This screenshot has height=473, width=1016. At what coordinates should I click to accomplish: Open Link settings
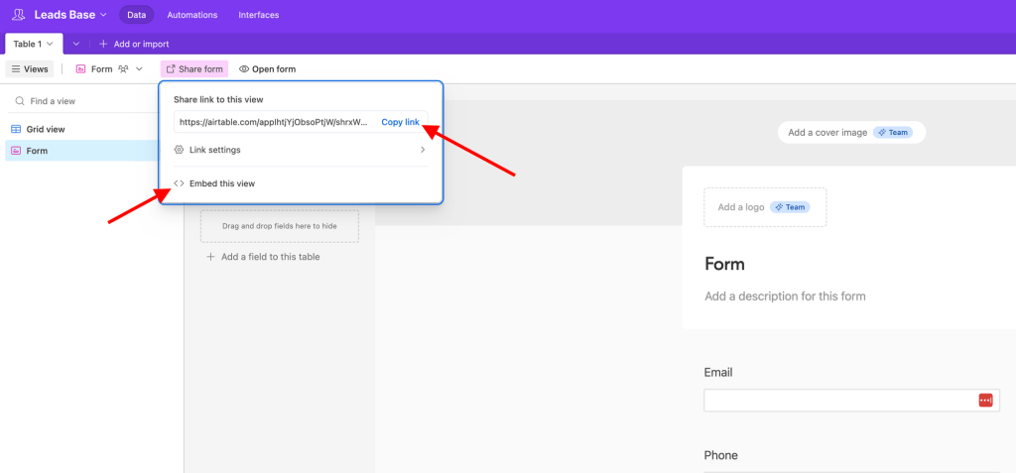(301, 150)
